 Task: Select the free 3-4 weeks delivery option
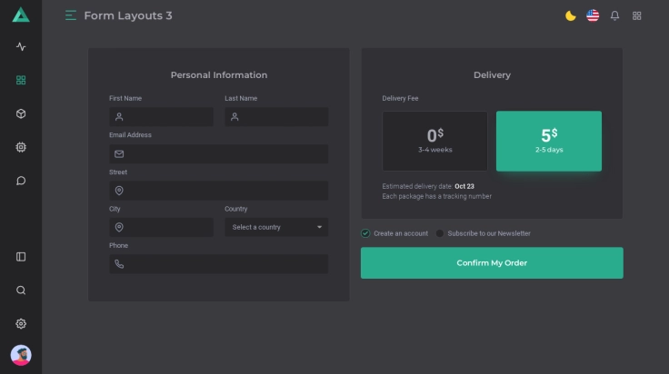pyautogui.click(x=434, y=141)
